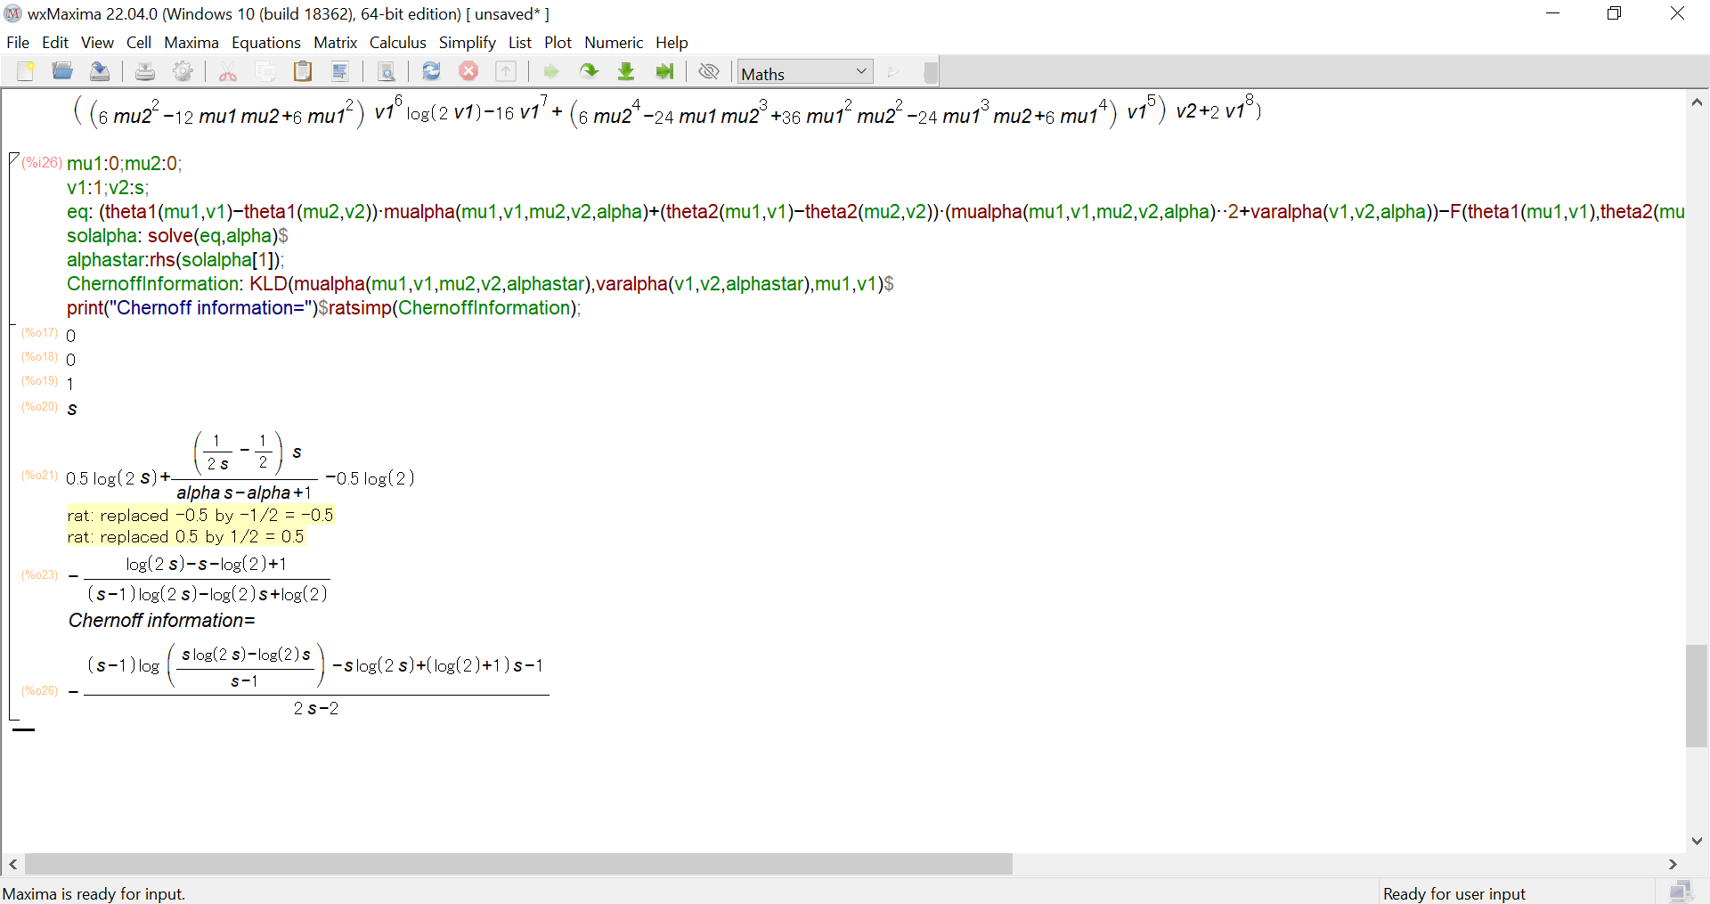Open the Calculus menu
The image size is (1710, 904).
pos(397,43)
